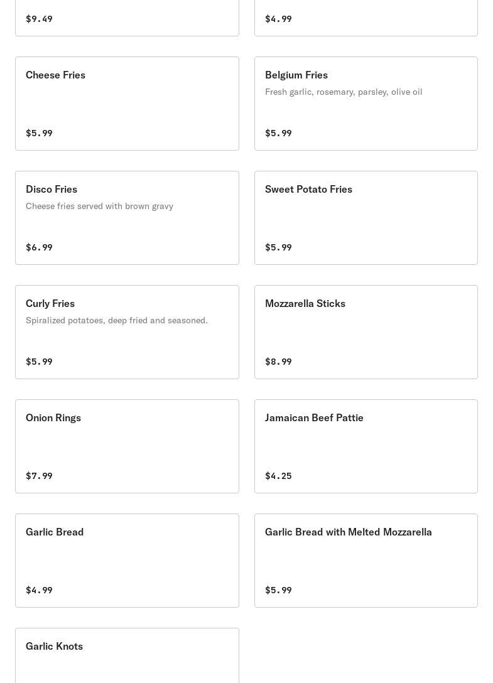Open the Curly Fries item
Viewport: 493px width, 683px height.
pyautogui.click(x=127, y=332)
